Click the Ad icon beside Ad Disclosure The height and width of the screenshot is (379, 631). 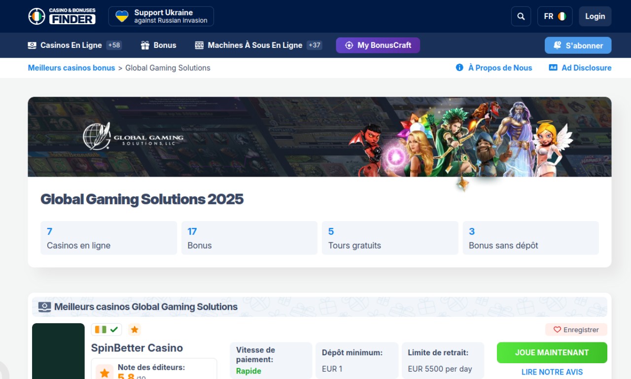[x=553, y=68]
